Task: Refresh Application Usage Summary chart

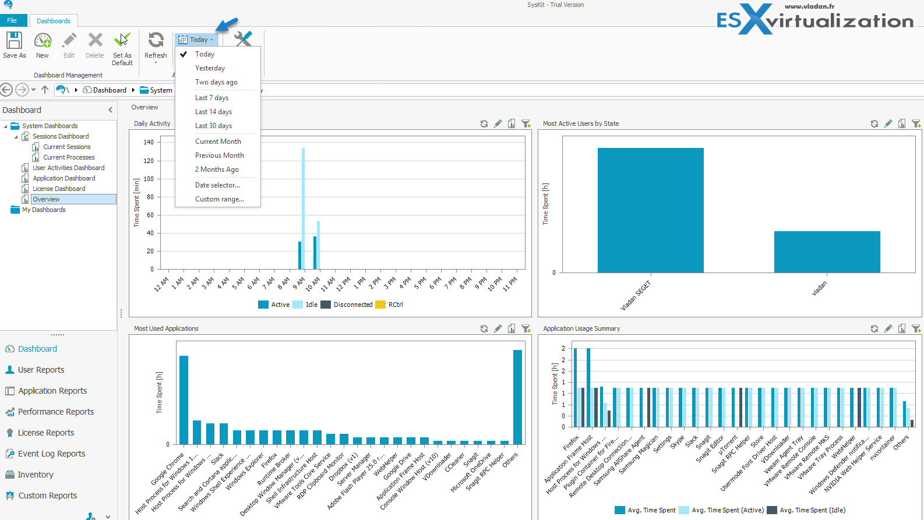Action: (874, 328)
